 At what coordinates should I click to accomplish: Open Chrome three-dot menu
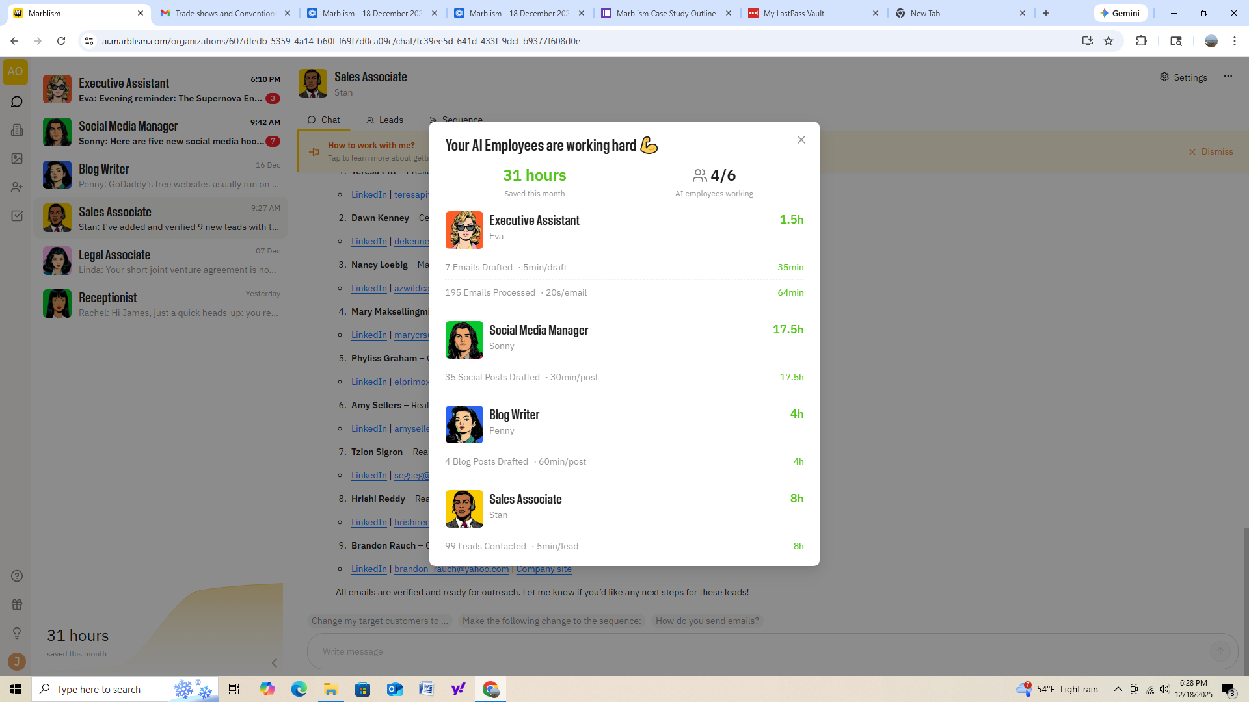click(1235, 41)
